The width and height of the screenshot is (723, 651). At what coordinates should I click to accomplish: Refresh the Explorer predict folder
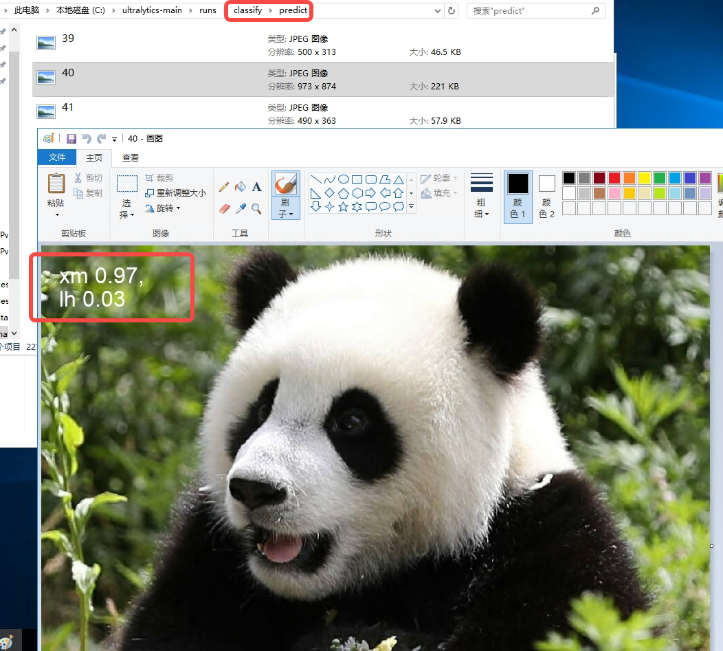click(x=452, y=10)
